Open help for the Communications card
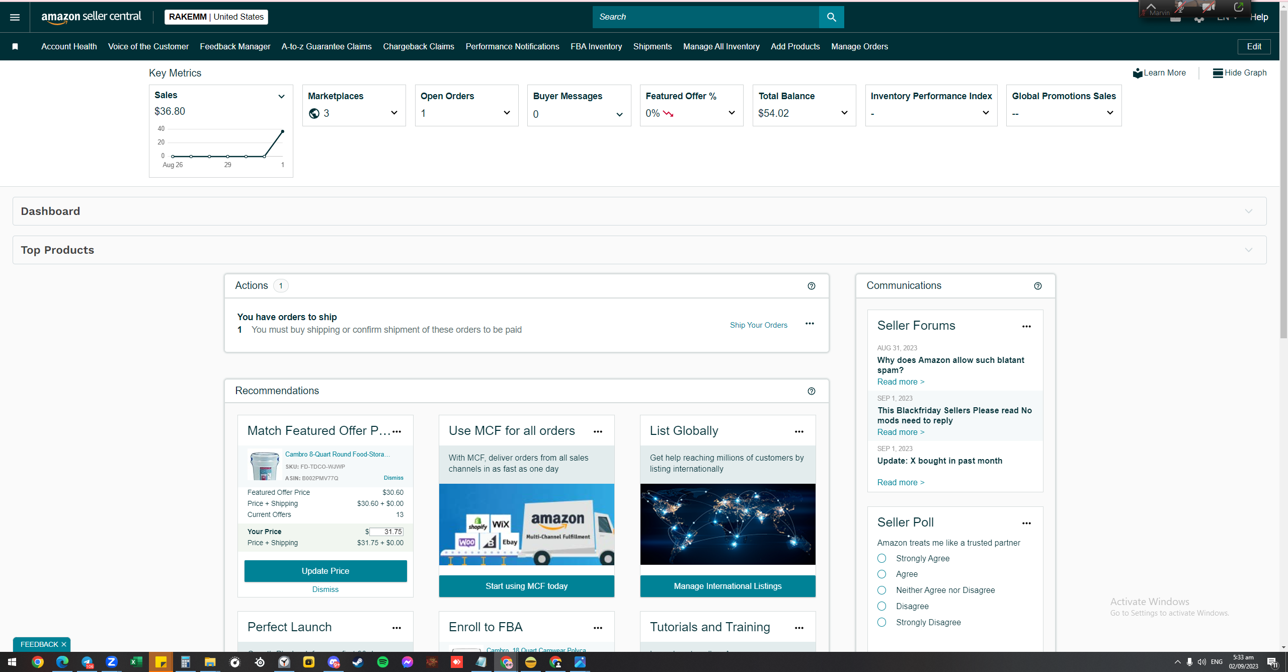The image size is (1288, 672). (x=1037, y=286)
